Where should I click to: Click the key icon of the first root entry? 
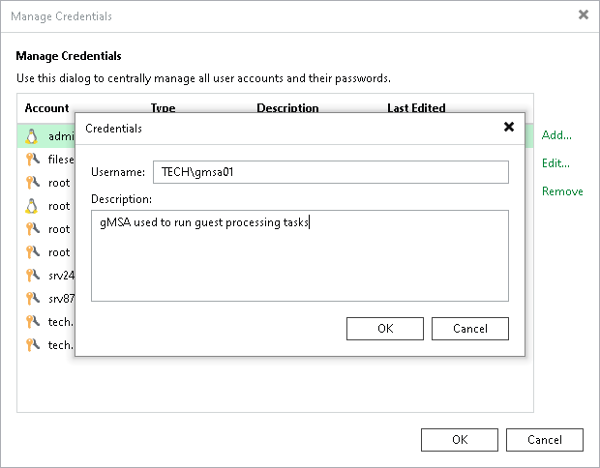(32, 183)
